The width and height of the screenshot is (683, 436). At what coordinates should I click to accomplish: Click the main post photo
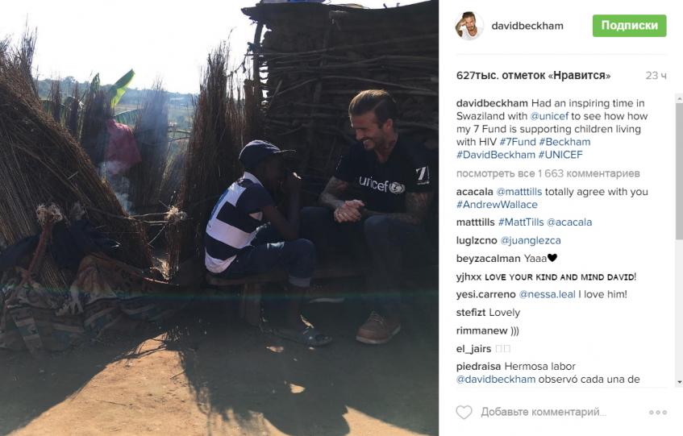coord(219,218)
